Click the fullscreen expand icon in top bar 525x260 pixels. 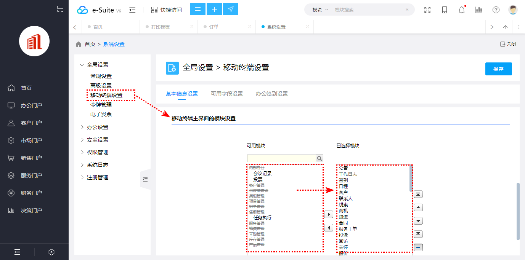tap(427, 9)
